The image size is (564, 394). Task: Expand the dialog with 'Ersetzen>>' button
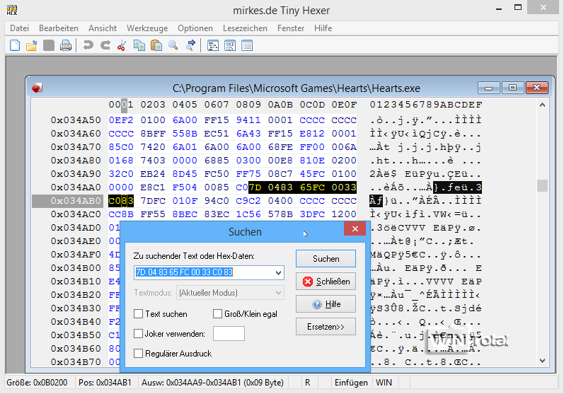[x=326, y=327]
